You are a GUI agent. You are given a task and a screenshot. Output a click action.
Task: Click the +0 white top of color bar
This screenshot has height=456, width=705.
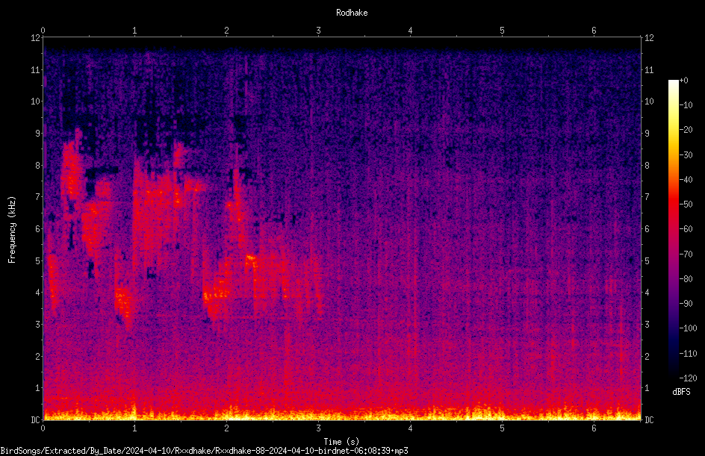[673, 82]
